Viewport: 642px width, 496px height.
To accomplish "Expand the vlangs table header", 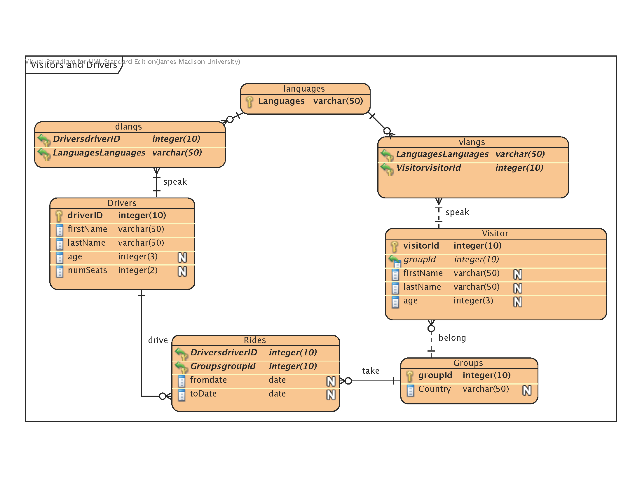I will point(470,137).
